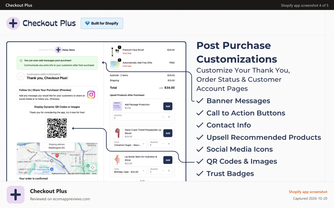Open map Keyboard shortcuts link
The image size is (334, 208).
point(59,174)
